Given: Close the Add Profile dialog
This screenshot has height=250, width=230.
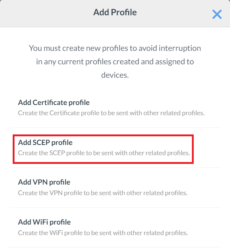Looking at the screenshot, I should 217,14.
